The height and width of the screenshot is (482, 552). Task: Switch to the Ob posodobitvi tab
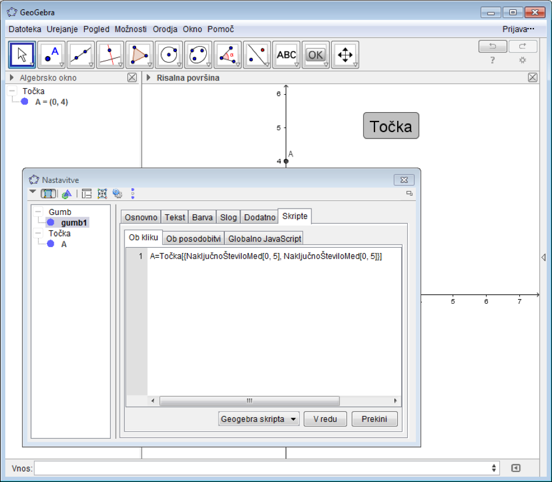(x=193, y=238)
